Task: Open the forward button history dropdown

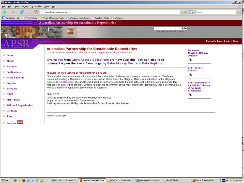Action: coord(18,12)
